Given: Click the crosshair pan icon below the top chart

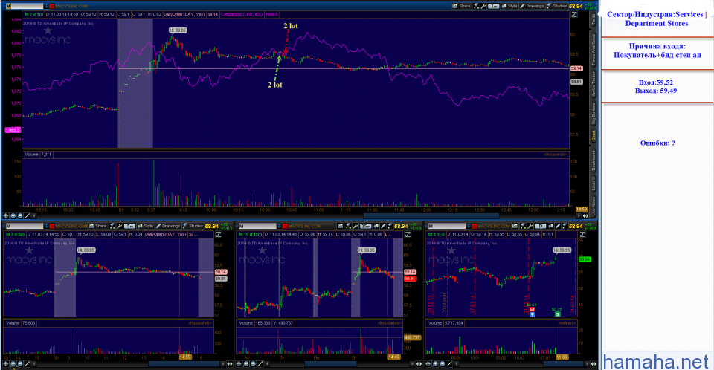Looking at the screenshot, I should pos(6,215).
